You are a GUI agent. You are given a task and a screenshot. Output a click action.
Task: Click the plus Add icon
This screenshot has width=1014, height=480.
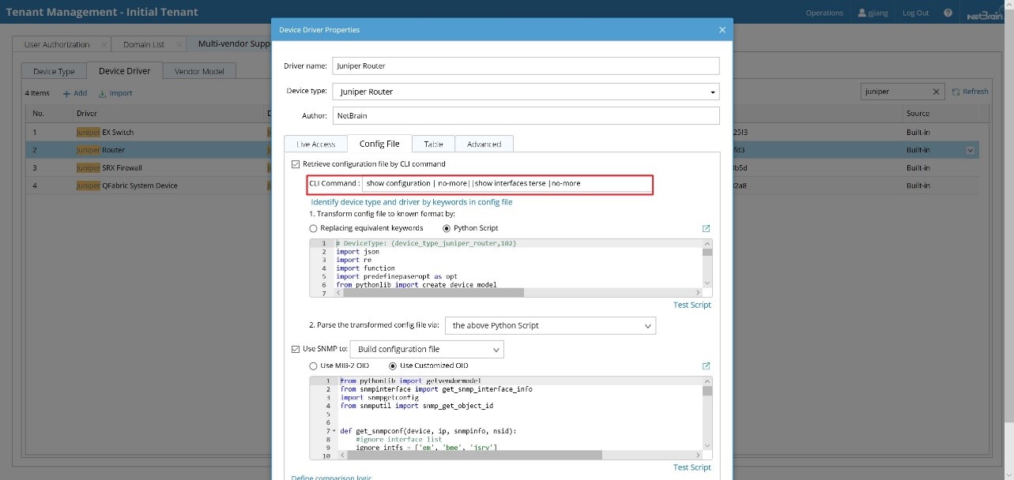pyautogui.click(x=66, y=93)
